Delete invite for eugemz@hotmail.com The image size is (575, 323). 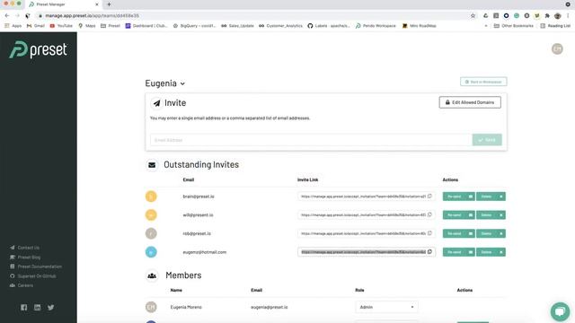pyautogui.click(x=491, y=252)
